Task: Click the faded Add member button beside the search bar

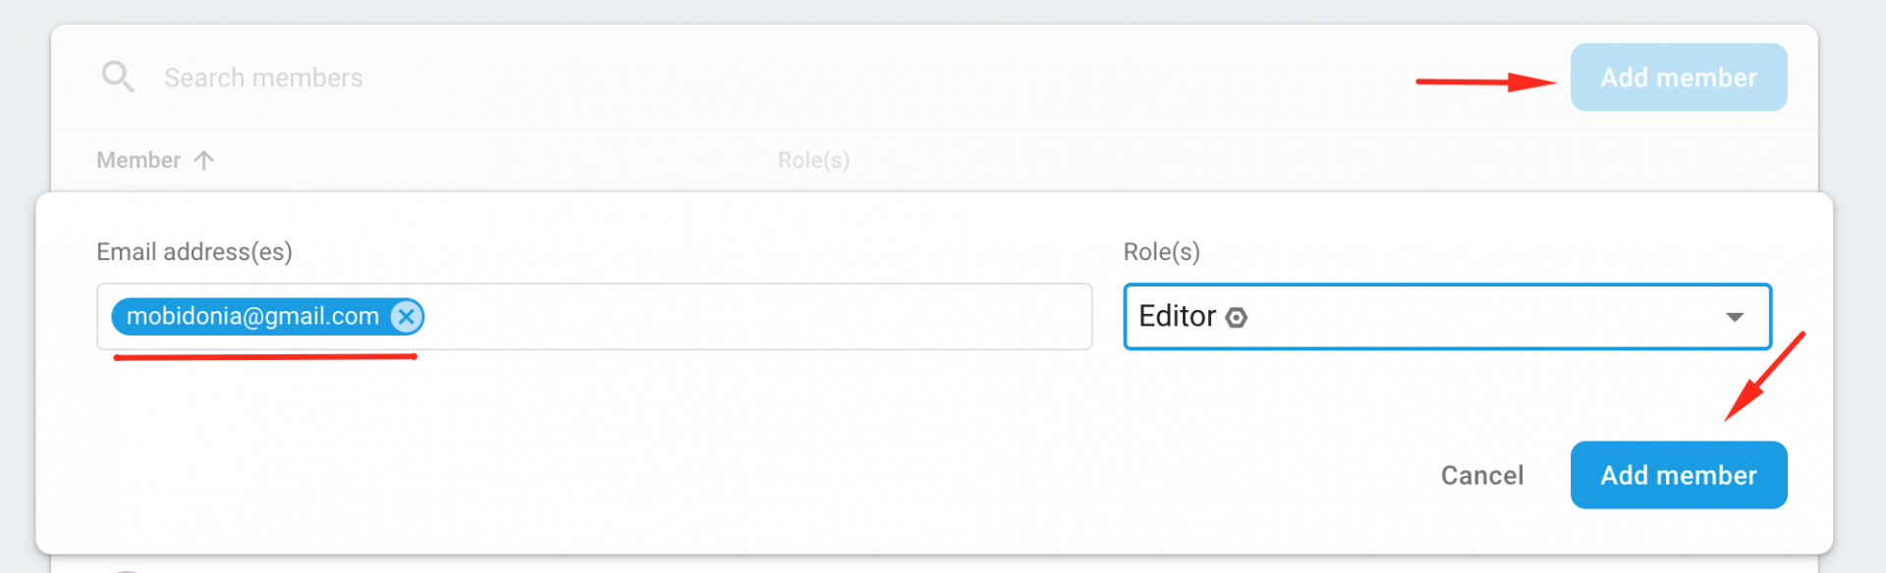Action: click(1678, 77)
